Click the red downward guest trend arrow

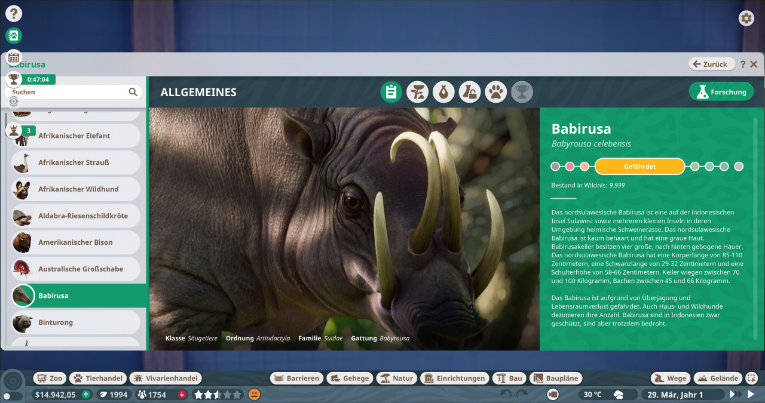(182, 395)
